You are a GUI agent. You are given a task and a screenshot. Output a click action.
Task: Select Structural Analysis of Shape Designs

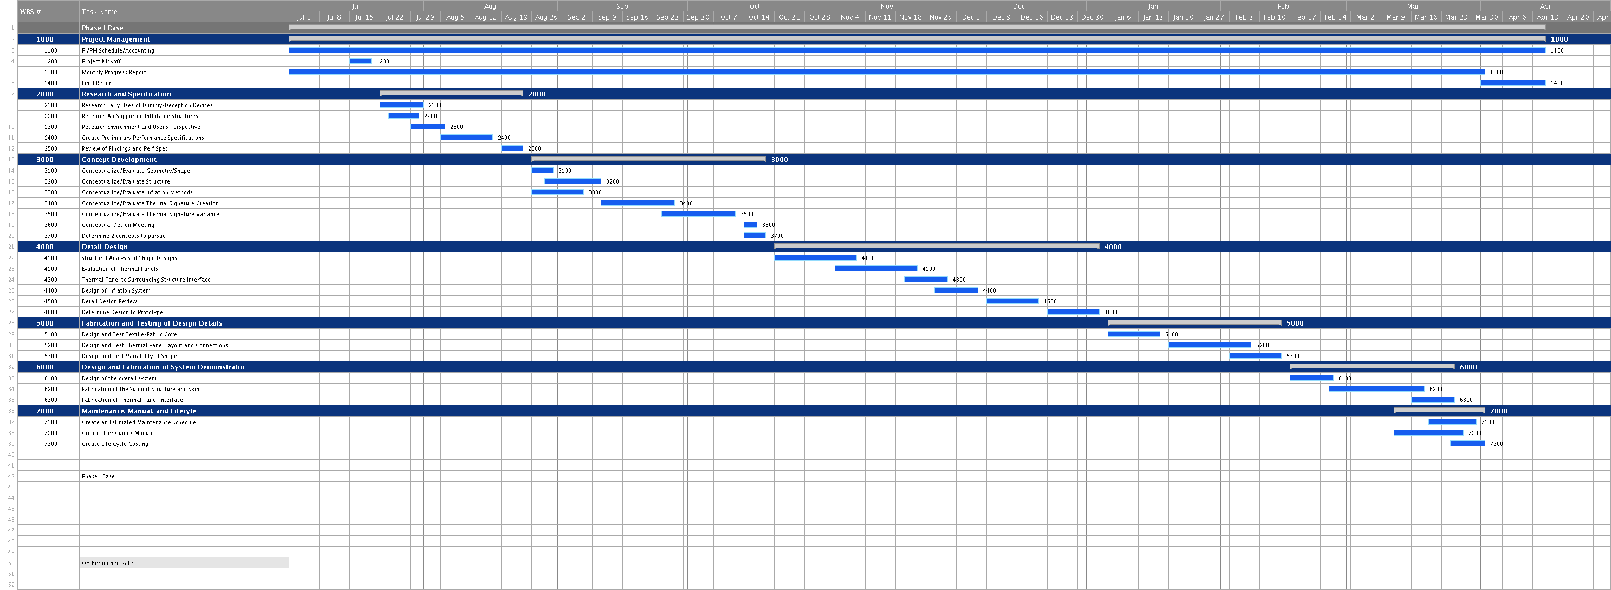129,258
